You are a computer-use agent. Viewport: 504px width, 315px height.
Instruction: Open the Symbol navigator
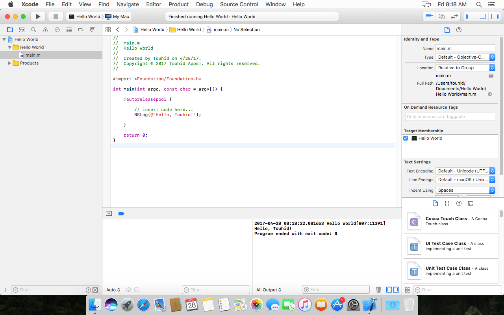[22, 30]
